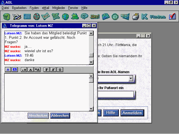The image size is (179, 134).
Task: Click the Abbrechen button in Telegramm window
Action: [x=60, y=116]
